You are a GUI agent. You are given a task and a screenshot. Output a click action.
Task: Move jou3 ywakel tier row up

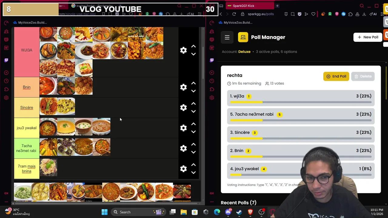193,124
